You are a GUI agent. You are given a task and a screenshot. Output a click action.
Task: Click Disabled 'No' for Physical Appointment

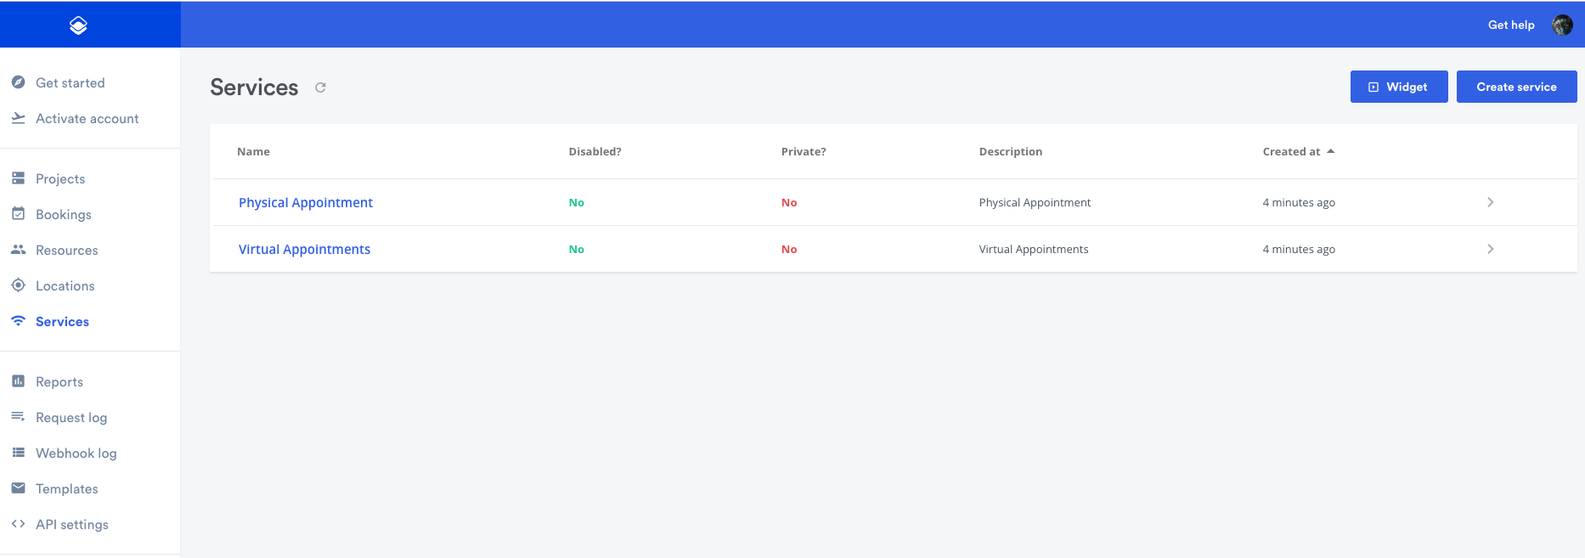click(577, 202)
